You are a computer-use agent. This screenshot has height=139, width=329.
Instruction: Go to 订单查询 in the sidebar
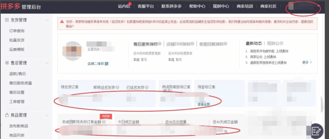click(17, 31)
